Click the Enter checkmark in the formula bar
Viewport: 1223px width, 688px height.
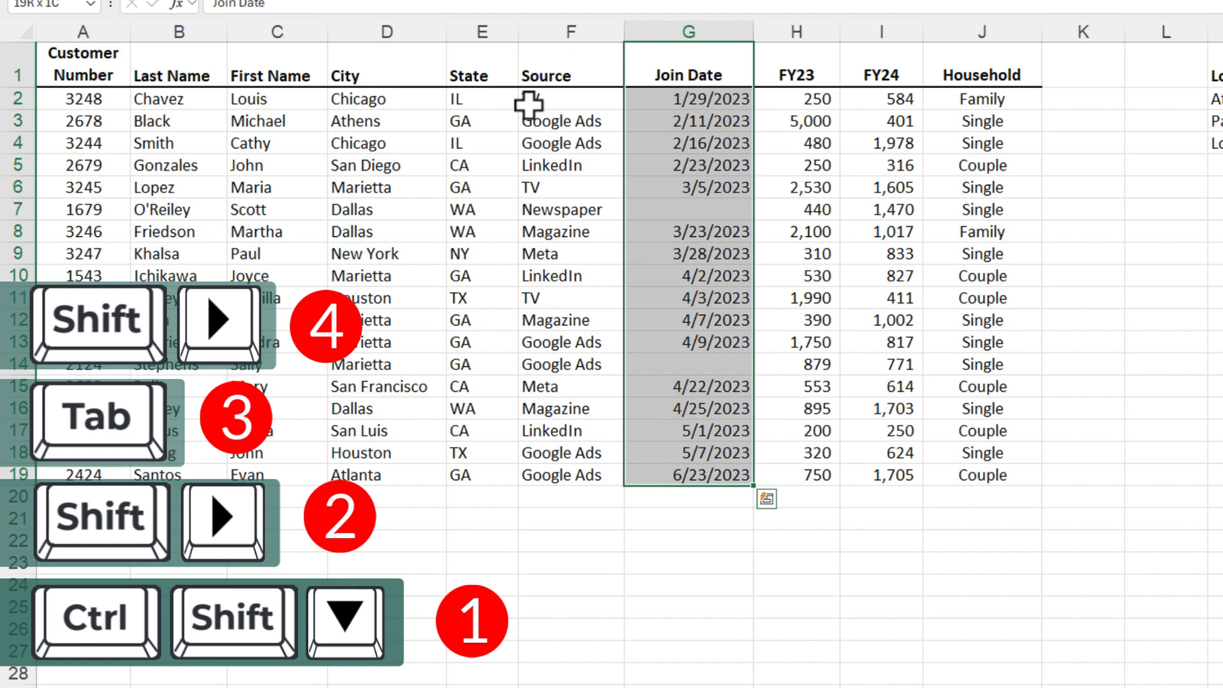[x=151, y=5]
